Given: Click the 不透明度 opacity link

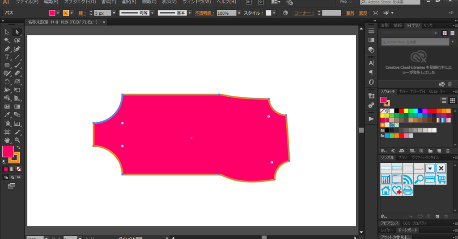Looking at the screenshot, I should 204,13.
